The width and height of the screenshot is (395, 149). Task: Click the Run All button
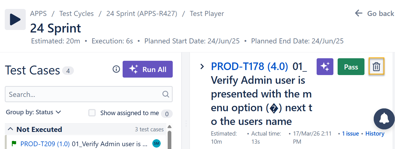pos(148,69)
